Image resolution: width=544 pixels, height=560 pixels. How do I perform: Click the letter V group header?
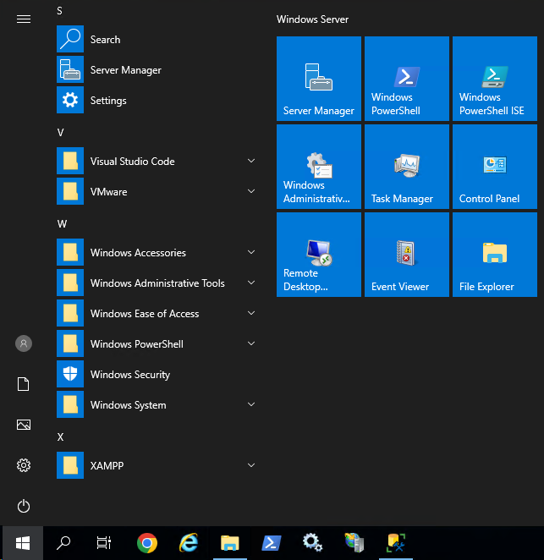pos(60,133)
